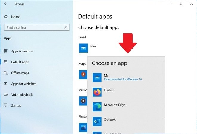
Task: Select Default apps menu entry
Action: [x=20, y=62]
